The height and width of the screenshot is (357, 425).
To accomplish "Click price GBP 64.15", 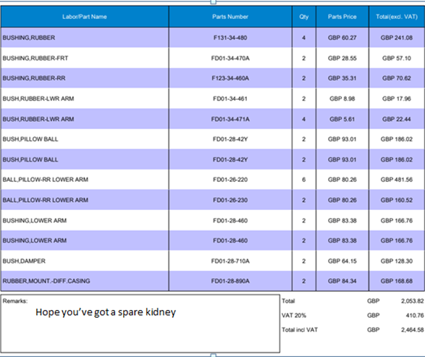I will click(x=342, y=261).
